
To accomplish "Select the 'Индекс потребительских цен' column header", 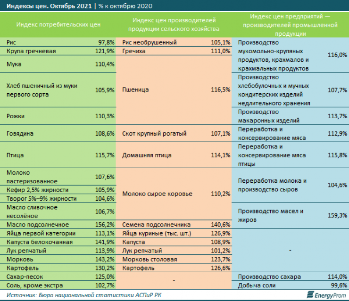I will click(58, 24).
